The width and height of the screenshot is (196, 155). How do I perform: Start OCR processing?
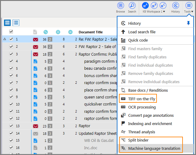(156, 107)
